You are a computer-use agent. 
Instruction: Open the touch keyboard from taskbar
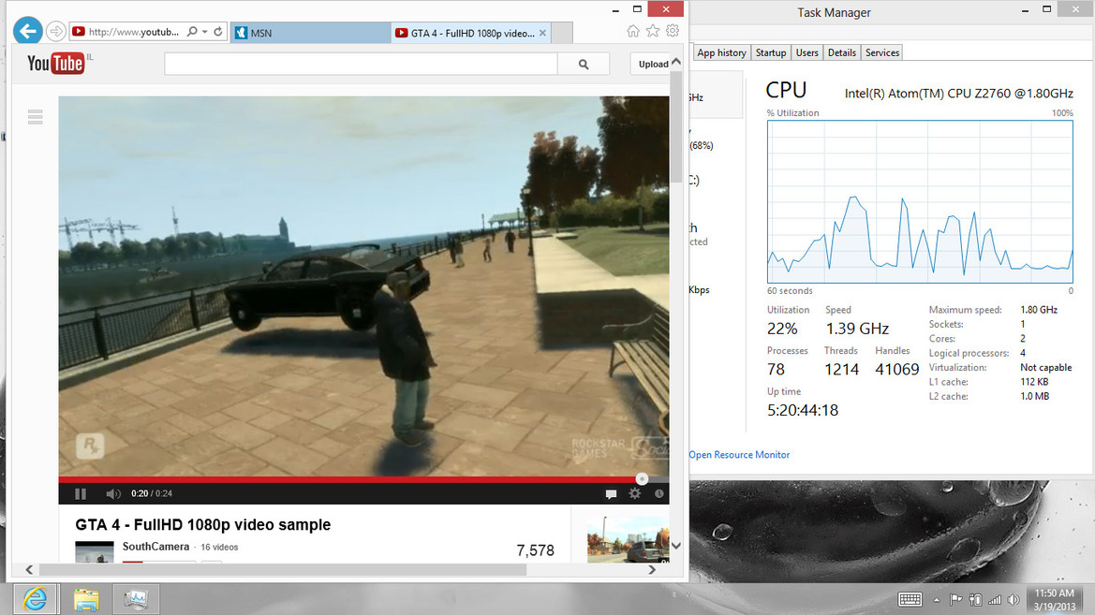tap(910, 600)
